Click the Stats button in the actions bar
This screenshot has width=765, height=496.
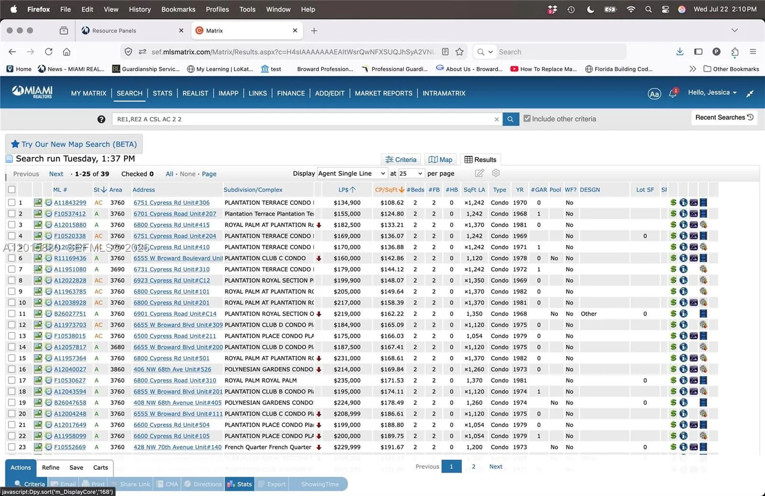240,484
